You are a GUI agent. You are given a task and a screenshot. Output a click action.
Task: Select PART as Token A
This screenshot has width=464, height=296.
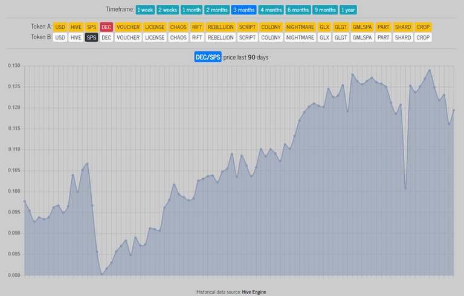384,27
